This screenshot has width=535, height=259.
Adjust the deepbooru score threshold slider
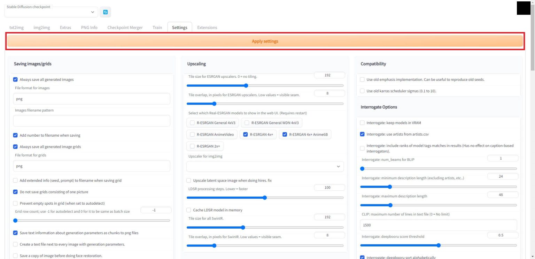(x=438, y=245)
